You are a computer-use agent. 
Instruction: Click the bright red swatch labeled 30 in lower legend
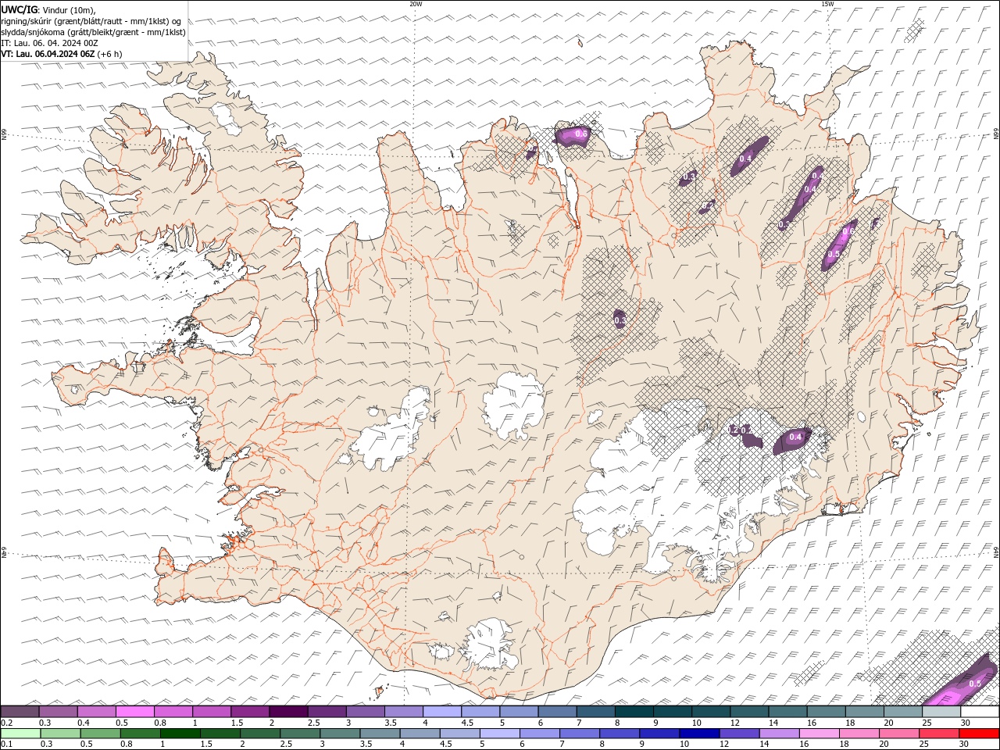coord(979,734)
